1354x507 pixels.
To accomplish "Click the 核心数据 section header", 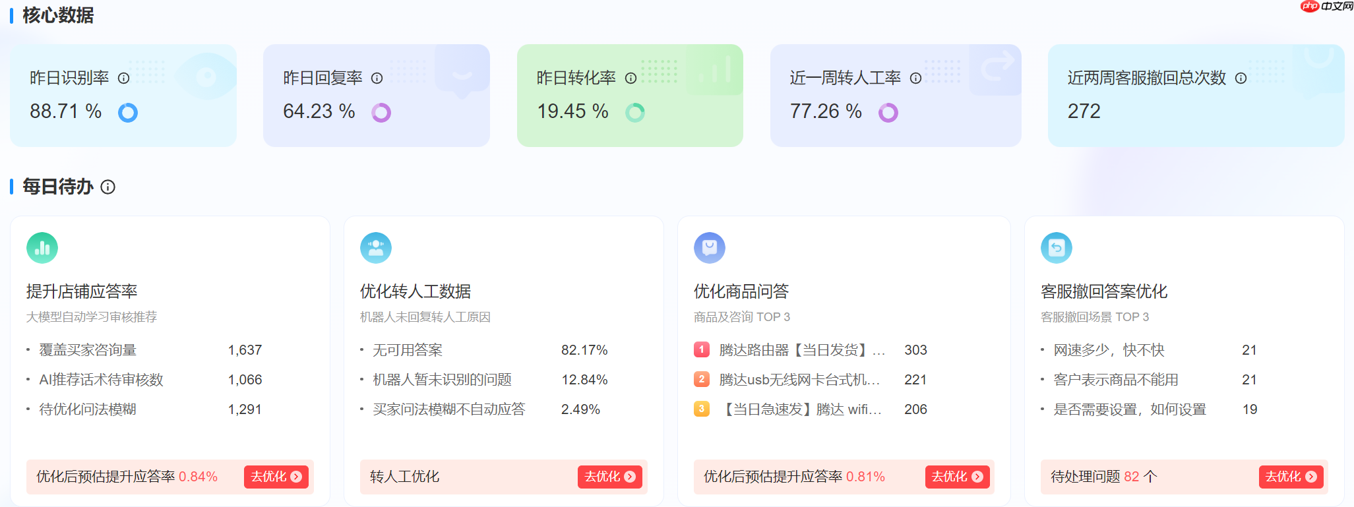I will (57, 15).
